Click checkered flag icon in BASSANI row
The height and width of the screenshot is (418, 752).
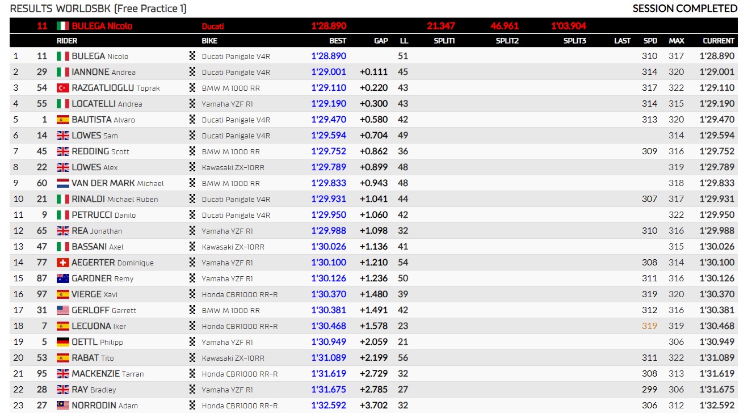[x=192, y=247]
